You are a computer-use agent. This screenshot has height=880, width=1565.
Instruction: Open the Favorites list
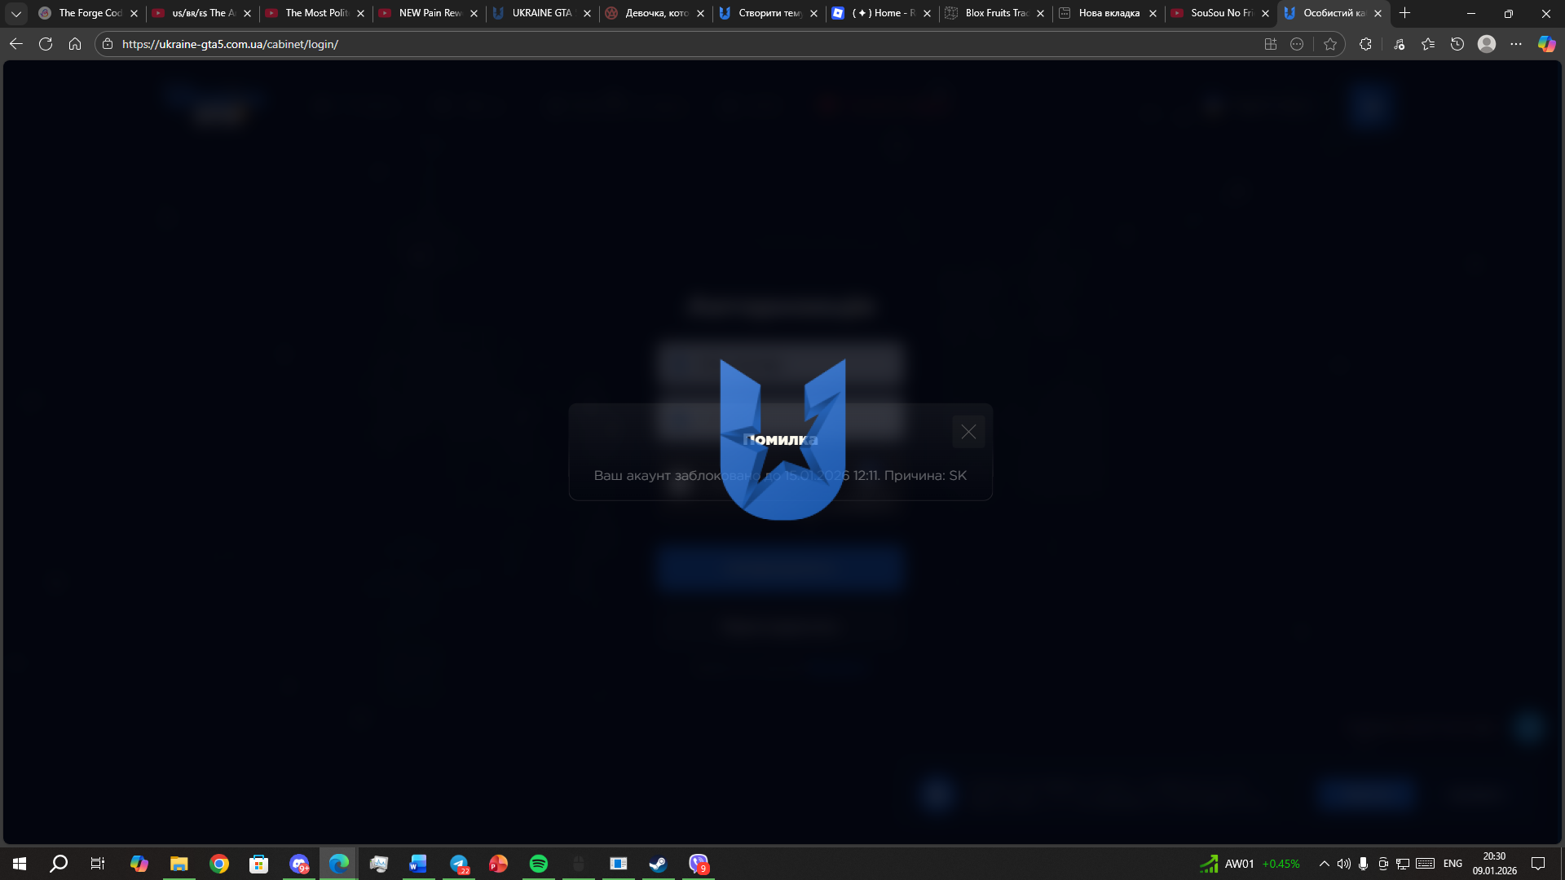tap(1428, 44)
